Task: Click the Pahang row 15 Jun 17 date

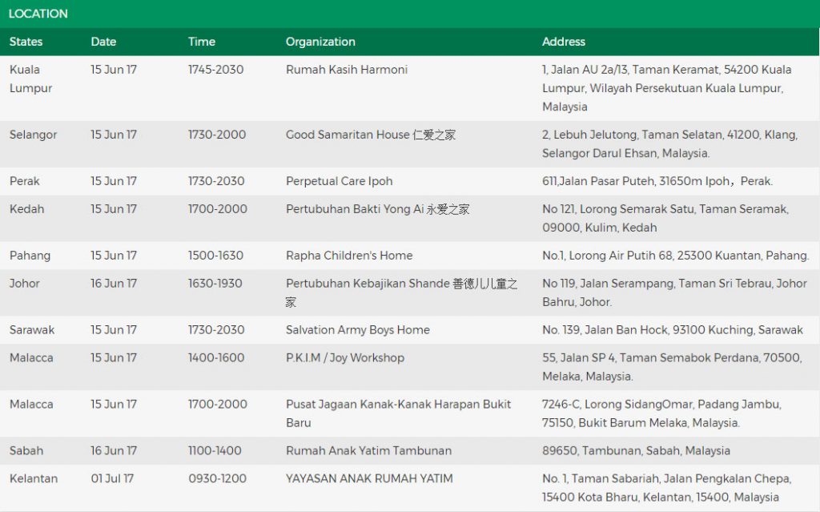Action: 114,256
